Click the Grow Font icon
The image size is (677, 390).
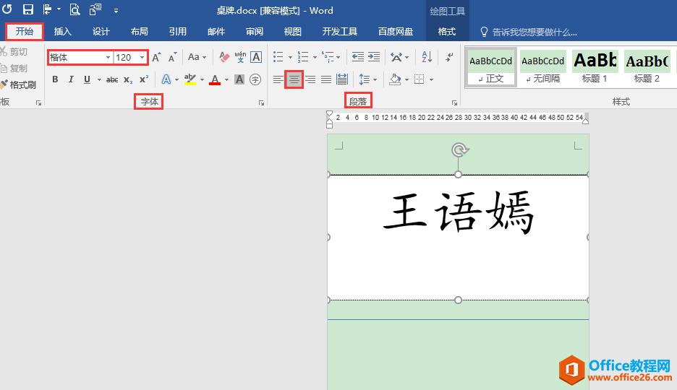[x=156, y=57]
